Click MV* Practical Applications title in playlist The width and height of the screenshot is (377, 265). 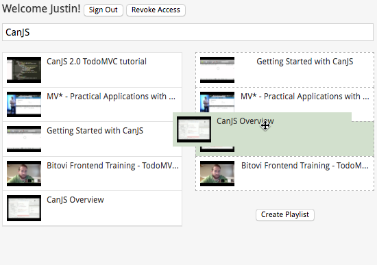[x=305, y=97]
